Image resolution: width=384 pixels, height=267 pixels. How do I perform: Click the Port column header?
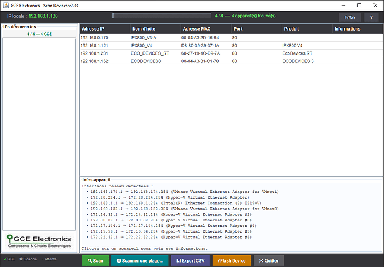pos(257,29)
